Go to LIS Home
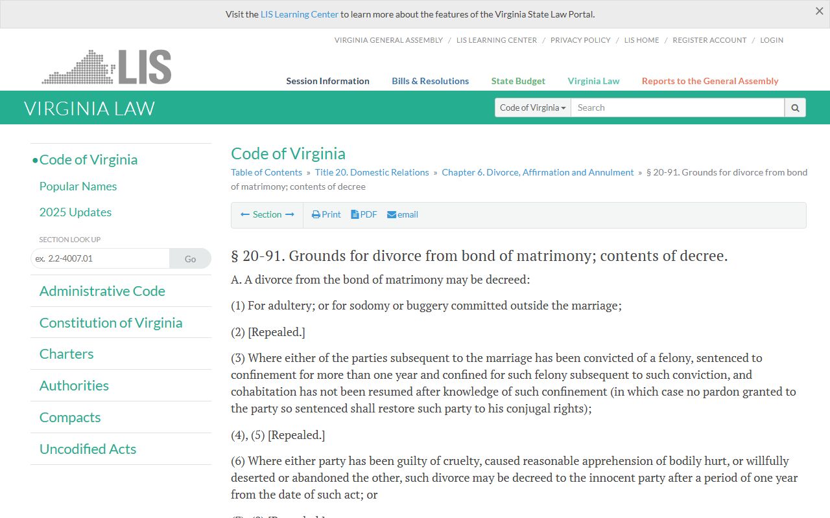 tap(641, 40)
